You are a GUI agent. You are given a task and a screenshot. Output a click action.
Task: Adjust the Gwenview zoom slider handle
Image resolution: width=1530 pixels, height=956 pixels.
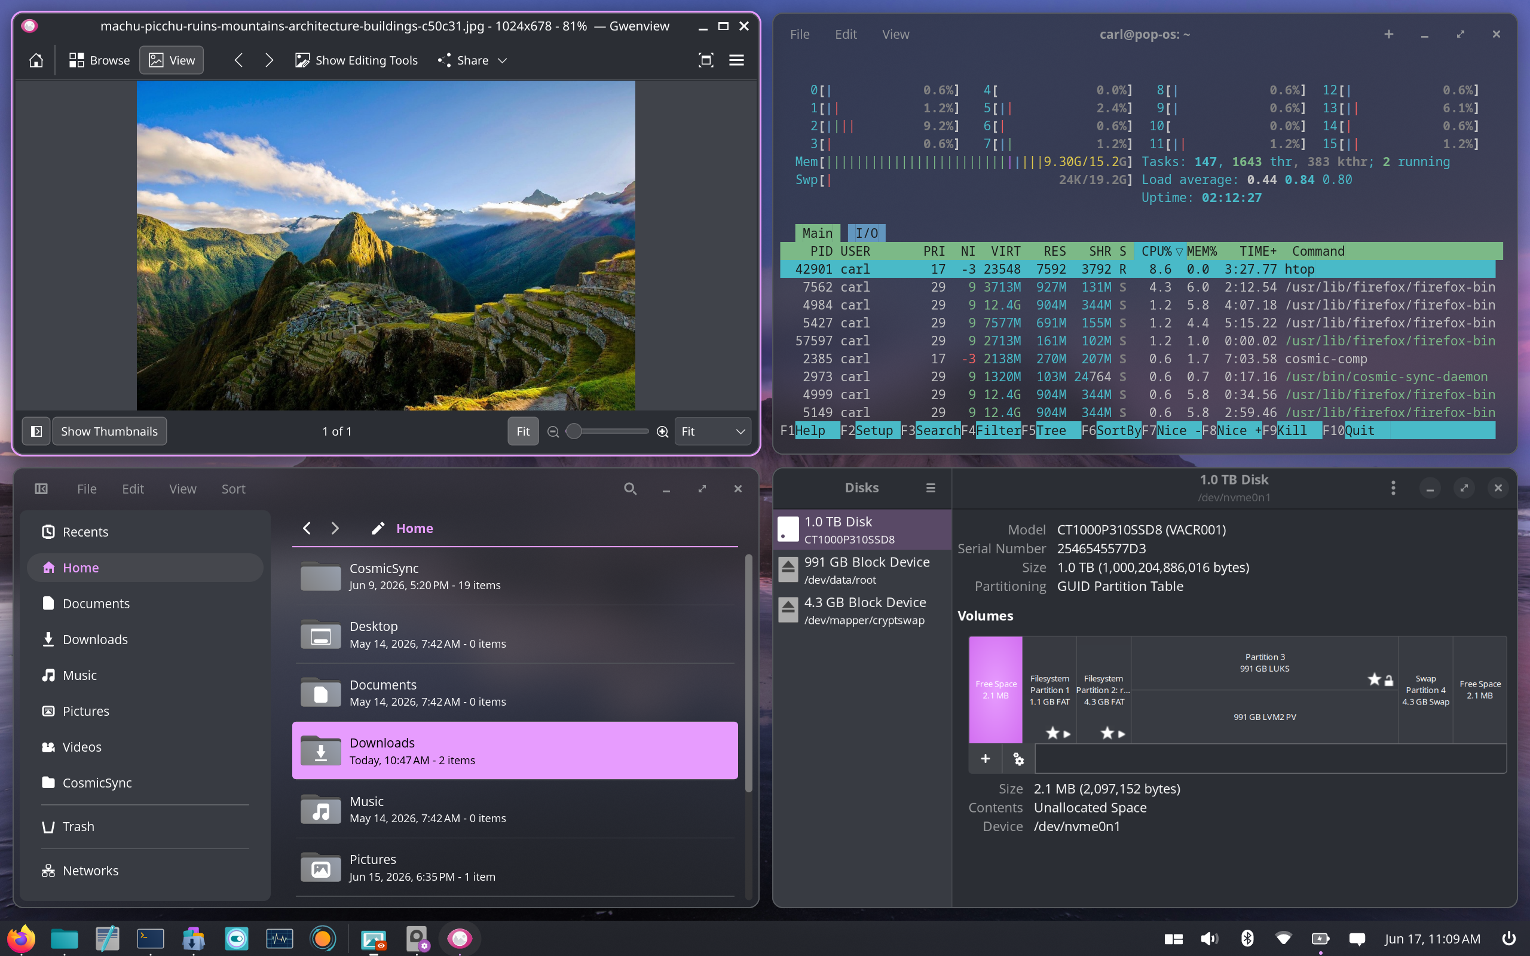click(x=574, y=431)
